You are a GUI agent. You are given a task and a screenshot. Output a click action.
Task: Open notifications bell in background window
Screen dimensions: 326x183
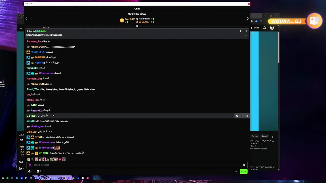[x=264, y=28]
